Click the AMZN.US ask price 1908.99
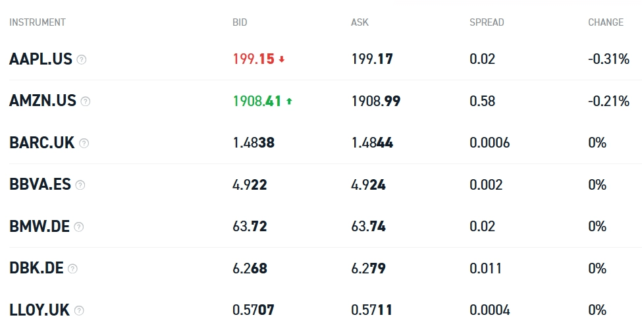The image size is (642, 334). tap(375, 101)
